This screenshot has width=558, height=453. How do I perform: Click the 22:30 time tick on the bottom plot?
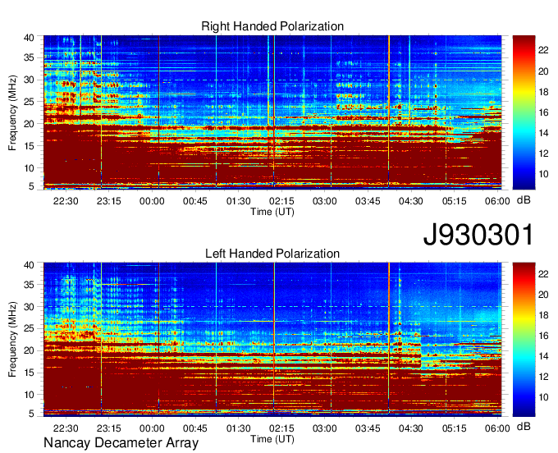pos(66,428)
